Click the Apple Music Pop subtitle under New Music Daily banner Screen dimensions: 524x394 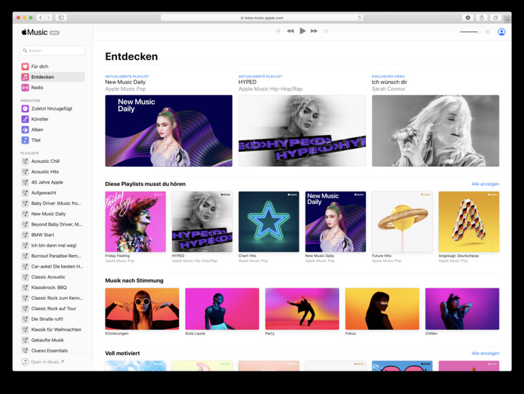click(x=125, y=89)
